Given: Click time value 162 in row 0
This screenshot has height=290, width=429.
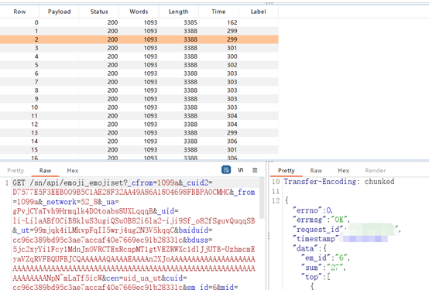Looking at the screenshot, I should click(232, 22).
